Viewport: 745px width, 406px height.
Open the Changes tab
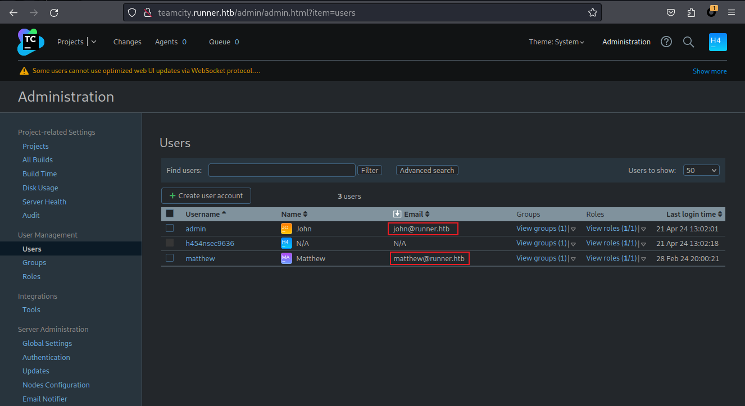point(128,42)
